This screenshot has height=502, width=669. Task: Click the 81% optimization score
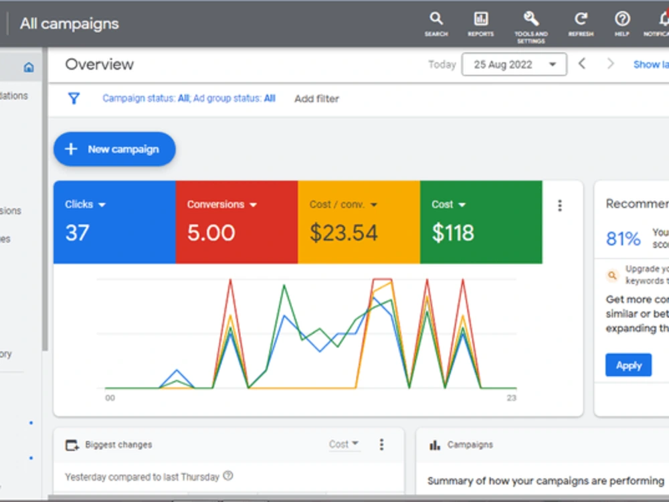pos(623,239)
